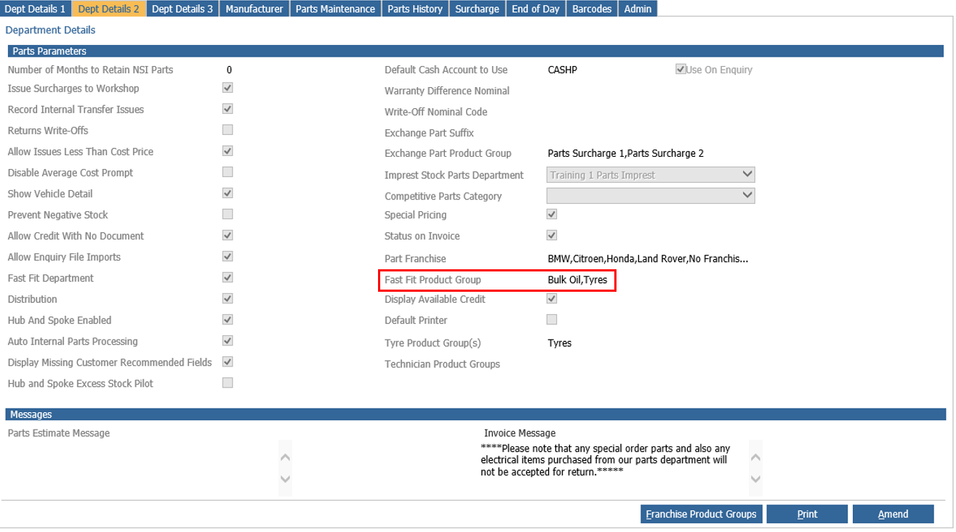Click the Franchise Product Groups button
This screenshot has width=956, height=532.
(x=701, y=514)
